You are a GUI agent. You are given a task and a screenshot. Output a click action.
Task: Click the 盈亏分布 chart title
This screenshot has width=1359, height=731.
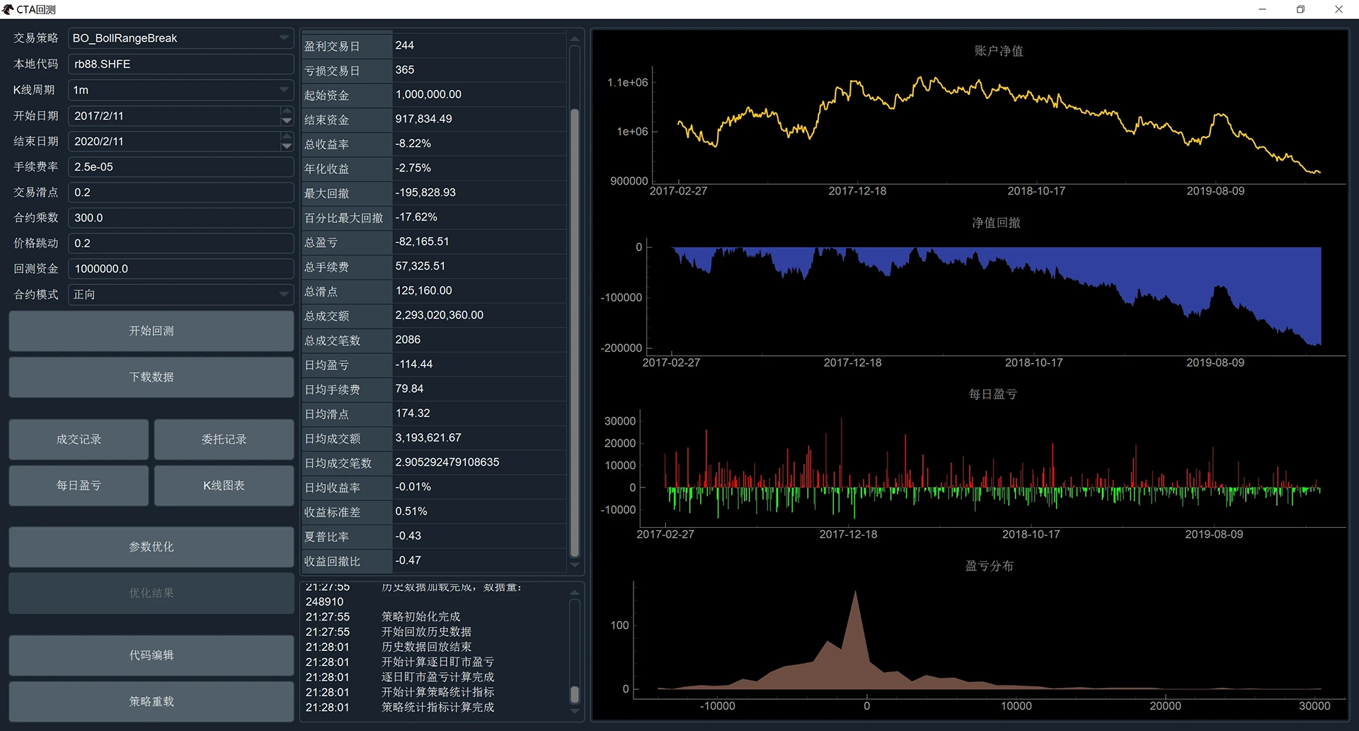[x=989, y=566]
